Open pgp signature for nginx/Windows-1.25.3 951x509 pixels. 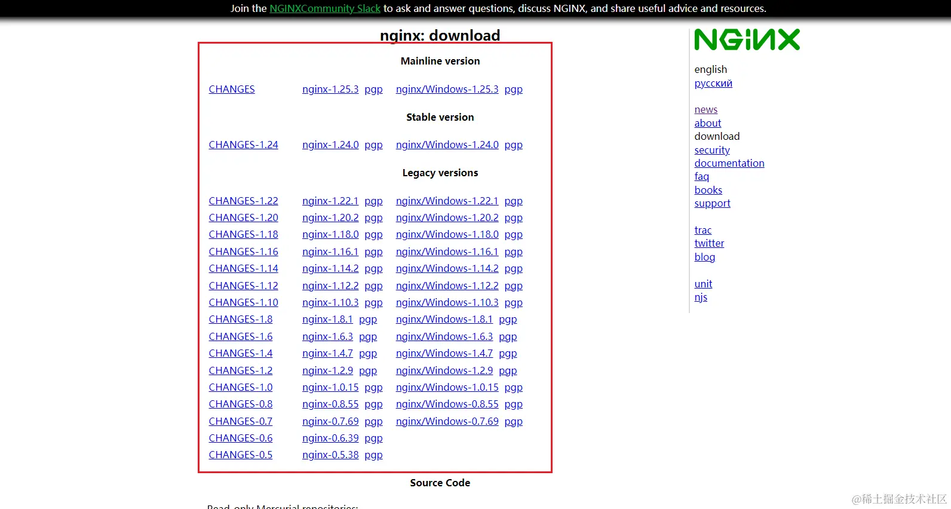(514, 89)
